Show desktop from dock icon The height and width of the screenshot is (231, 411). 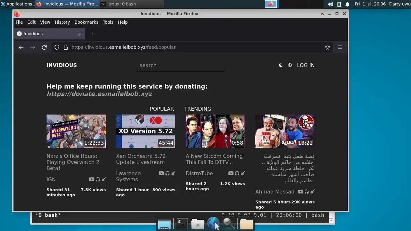tap(164, 225)
